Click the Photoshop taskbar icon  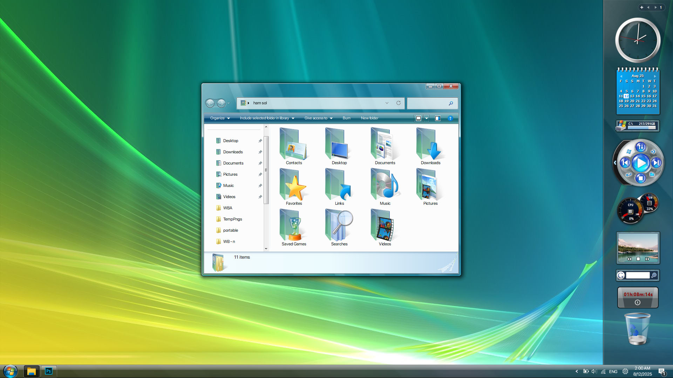tap(49, 371)
